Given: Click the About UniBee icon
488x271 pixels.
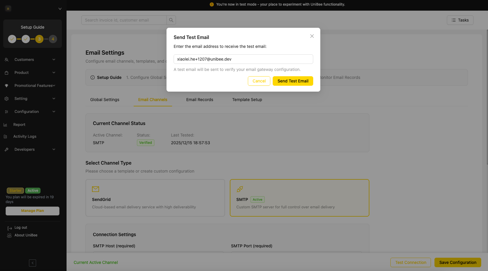Looking at the screenshot, I should tap(9, 236).
